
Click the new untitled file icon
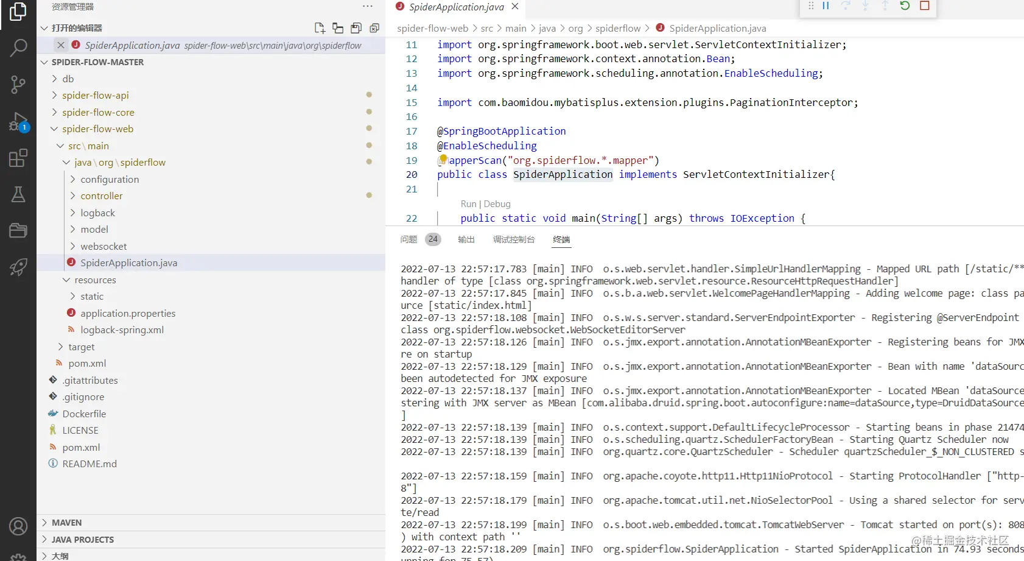tap(320, 28)
